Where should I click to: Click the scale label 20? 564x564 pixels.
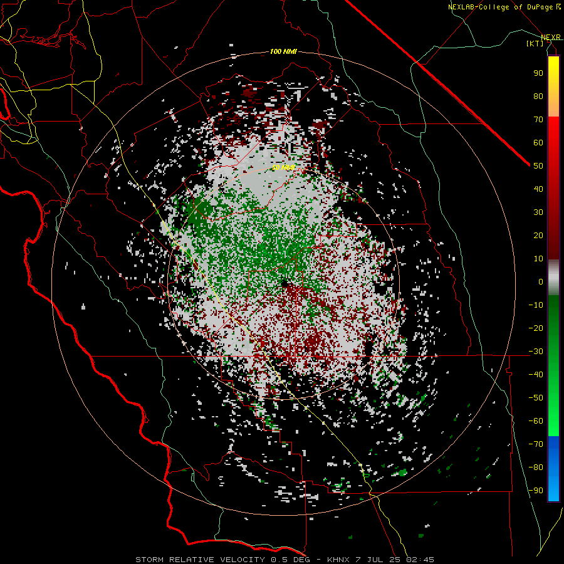[538, 236]
